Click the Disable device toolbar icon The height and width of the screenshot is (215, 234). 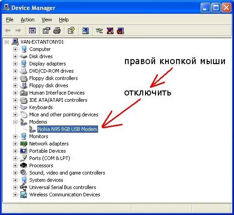120,30
